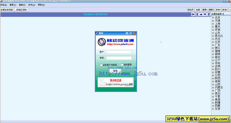This screenshot has width=231, height=123.
Task: Expand the 山东 tree node
Action: 213,33
